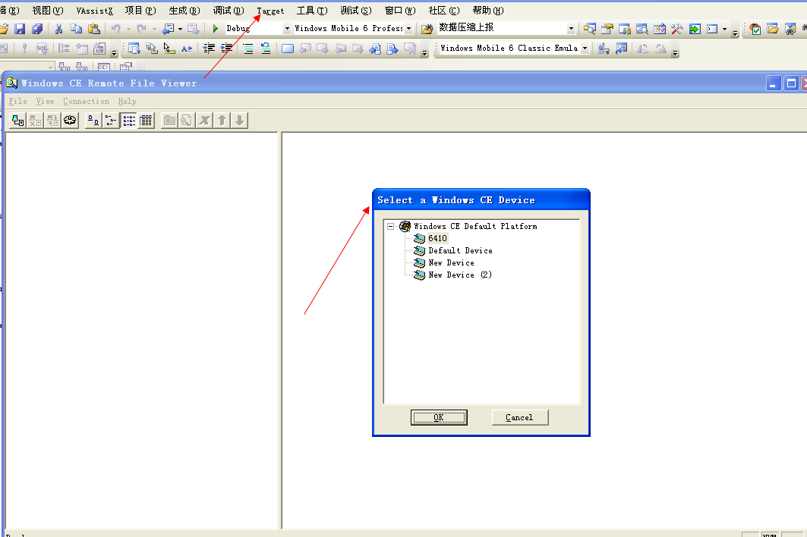807x537 pixels.
Task: Click the Refresh device icon in Remote File Viewer
Action: [x=52, y=121]
